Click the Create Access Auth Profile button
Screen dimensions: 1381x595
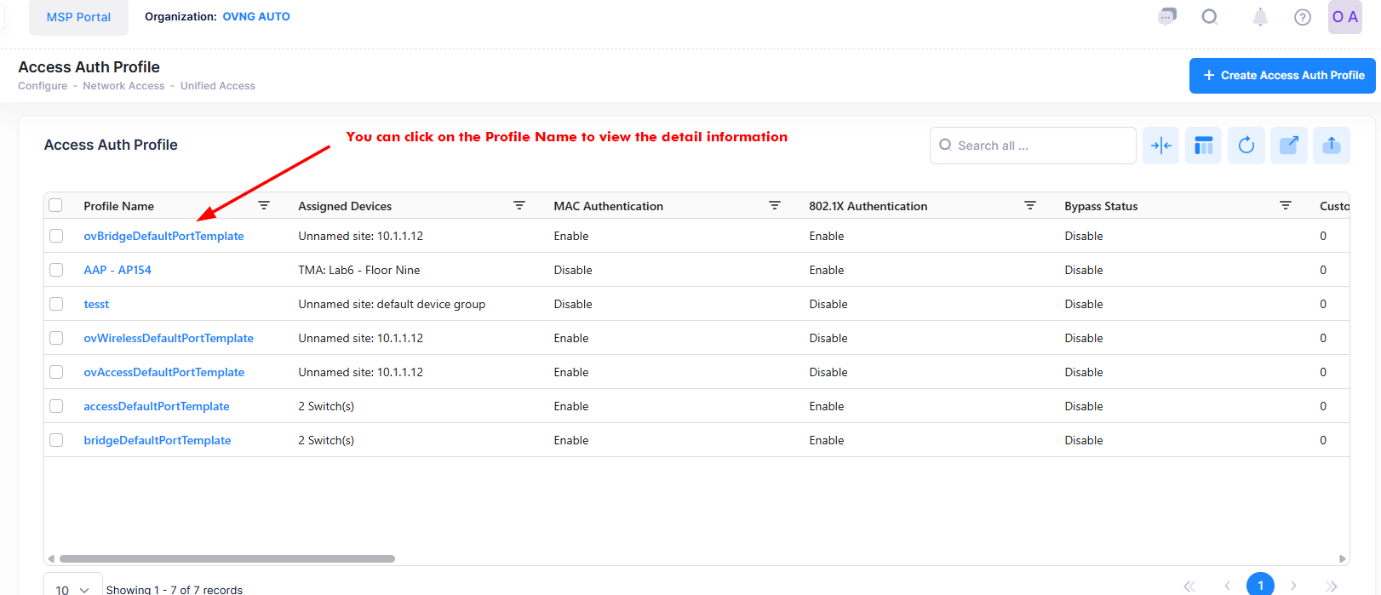pyautogui.click(x=1281, y=76)
